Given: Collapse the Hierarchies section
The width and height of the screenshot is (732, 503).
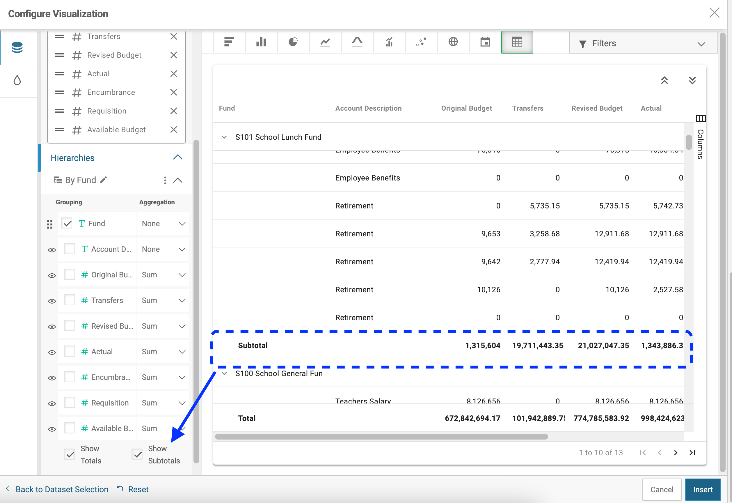Looking at the screenshot, I should click(178, 157).
